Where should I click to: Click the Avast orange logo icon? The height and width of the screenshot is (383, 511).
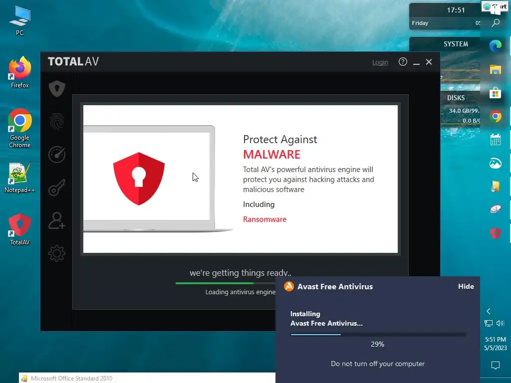coord(289,286)
